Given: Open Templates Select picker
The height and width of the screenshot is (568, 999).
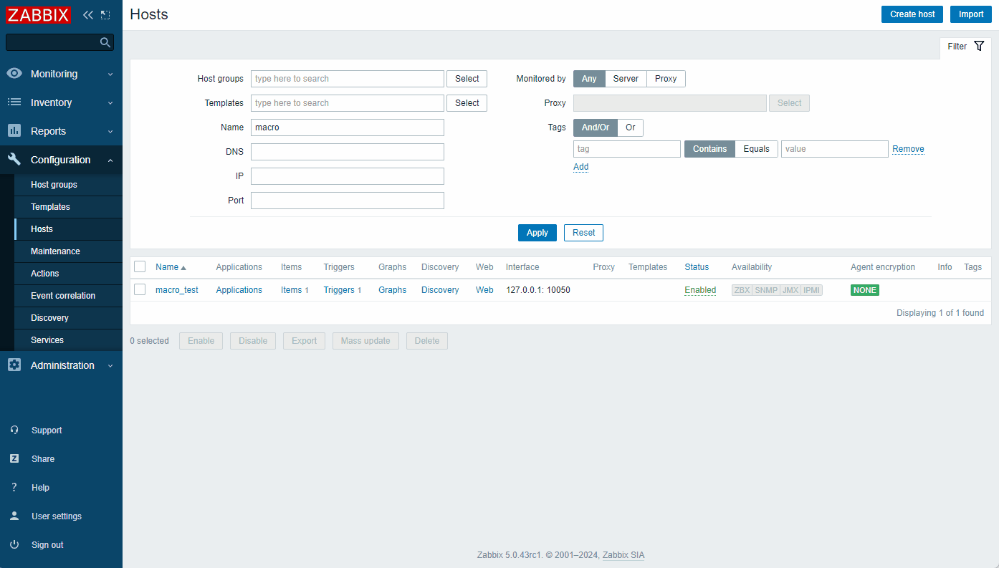Looking at the screenshot, I should click(x=467, y=103).
